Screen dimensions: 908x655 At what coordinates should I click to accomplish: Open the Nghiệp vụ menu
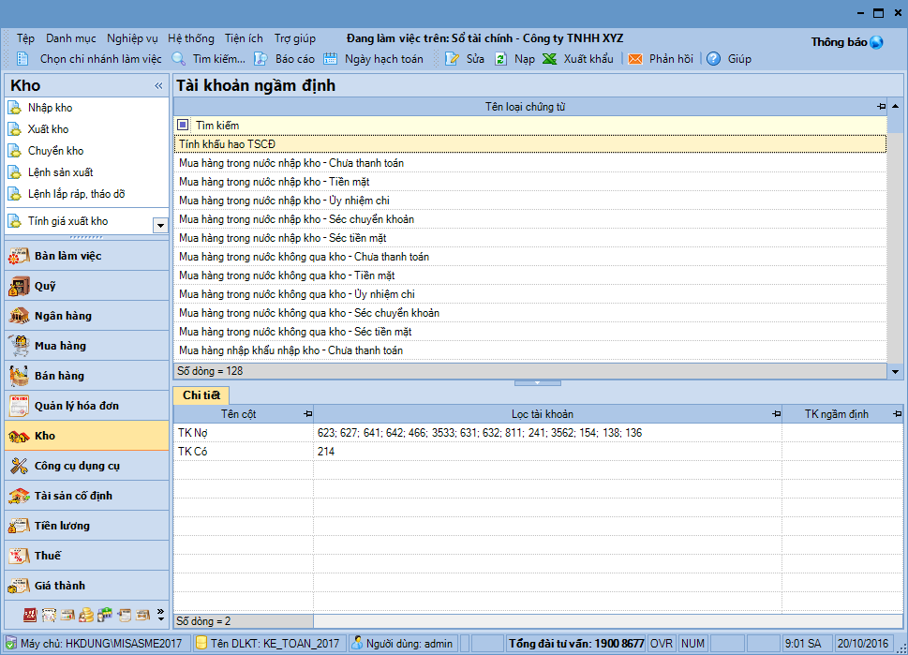click(x=132, y=38)
